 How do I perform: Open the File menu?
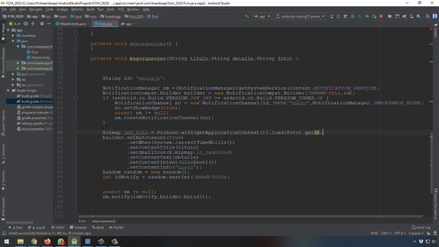coord(4,10)
